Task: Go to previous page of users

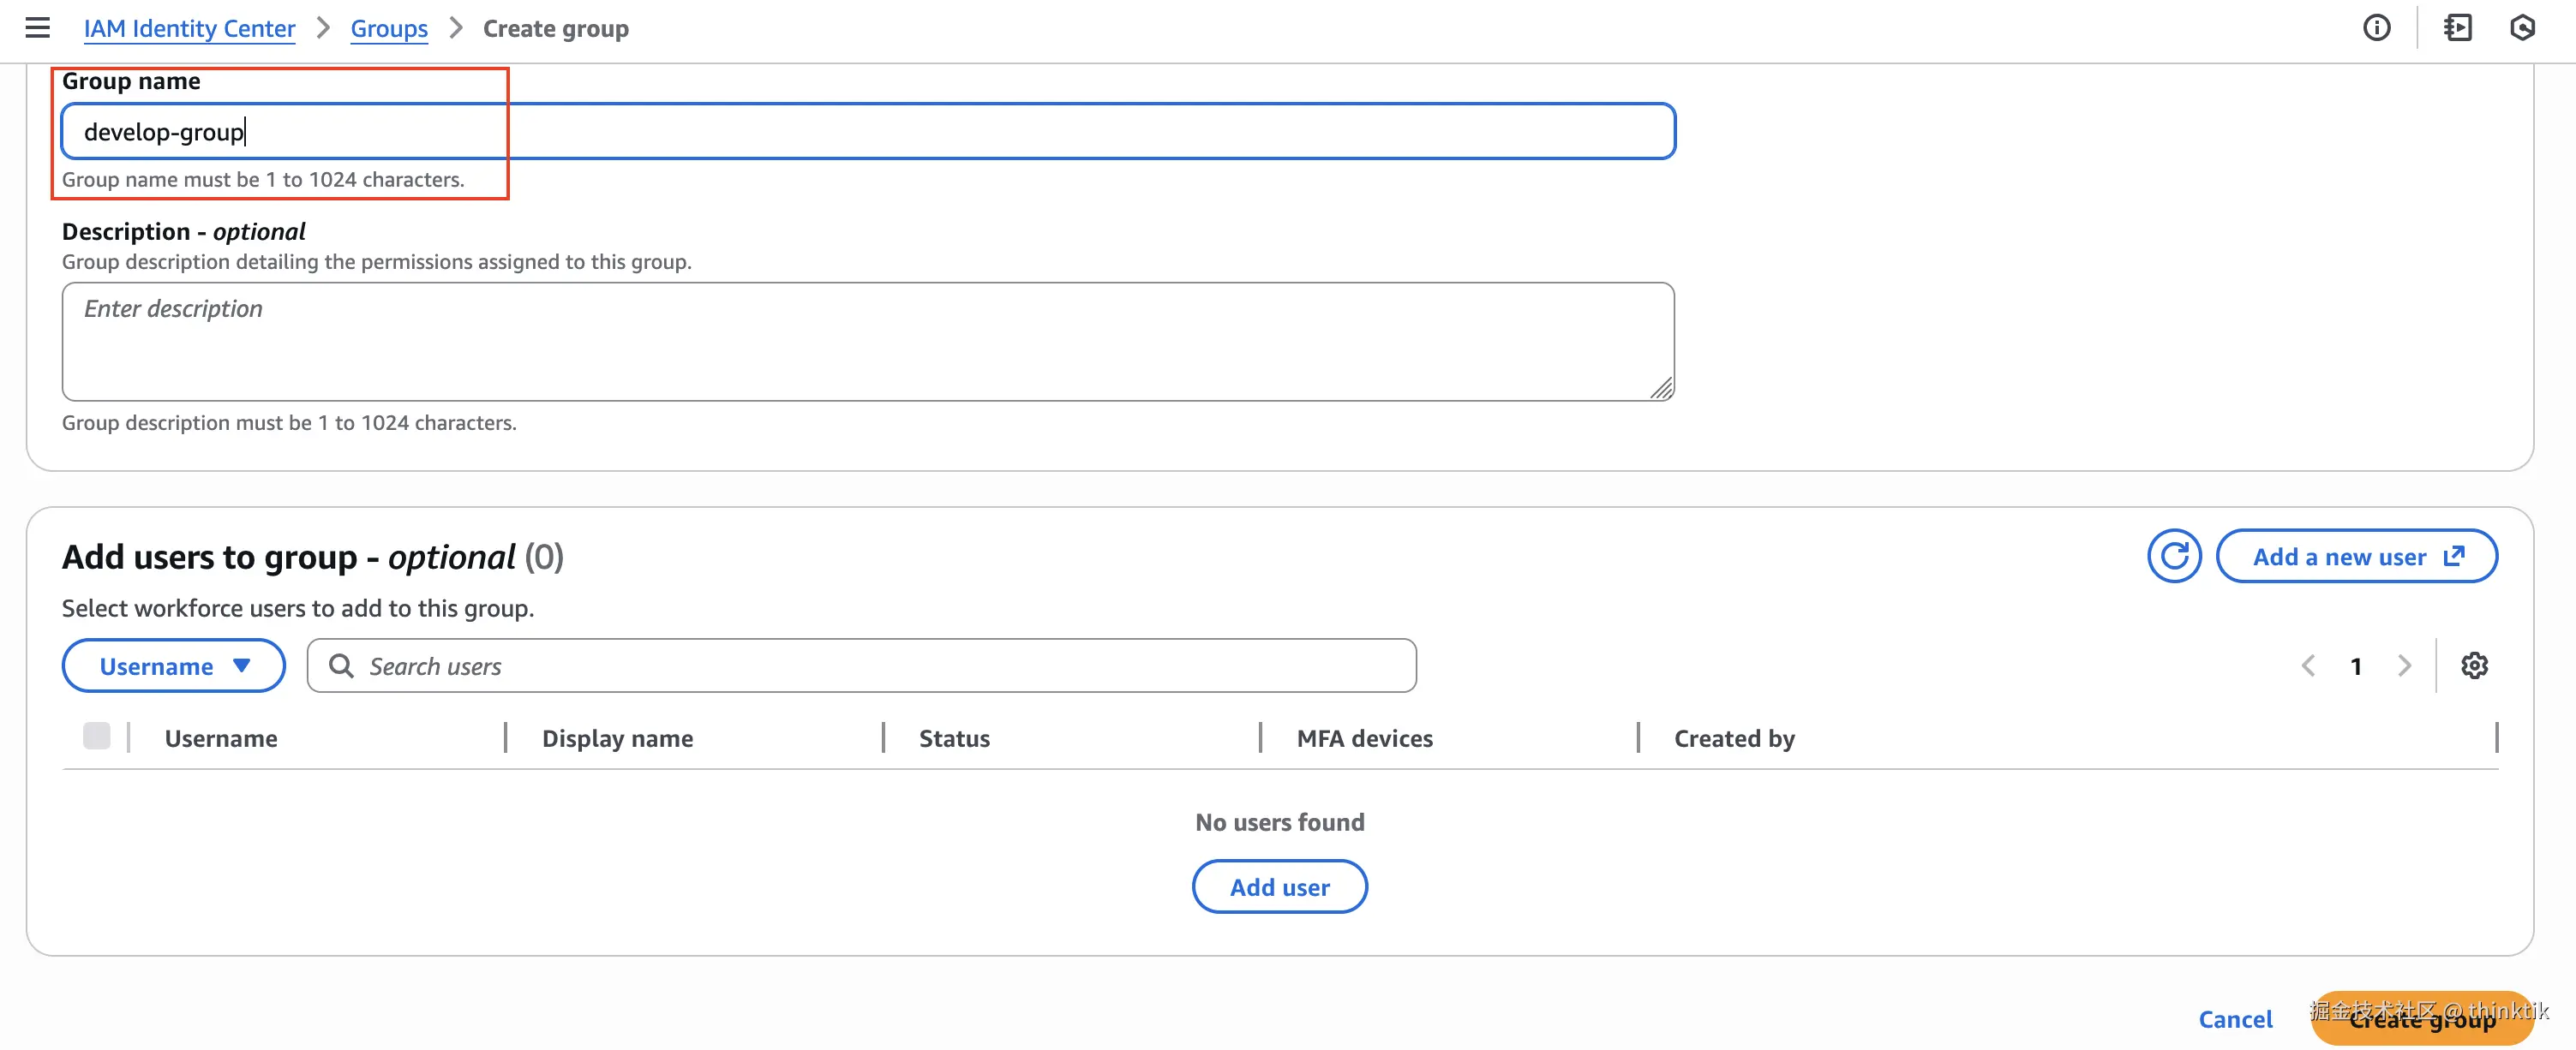Action: [x=2308, y=665]
